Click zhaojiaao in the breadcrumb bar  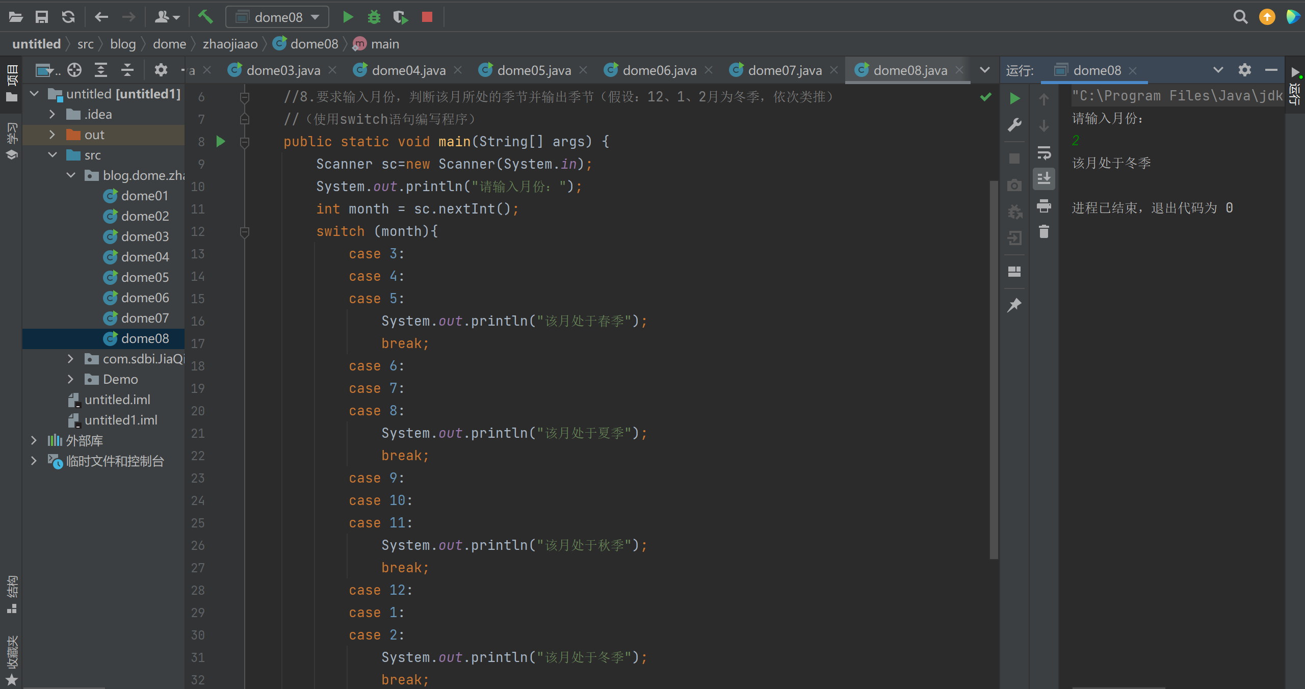(230, 44)
